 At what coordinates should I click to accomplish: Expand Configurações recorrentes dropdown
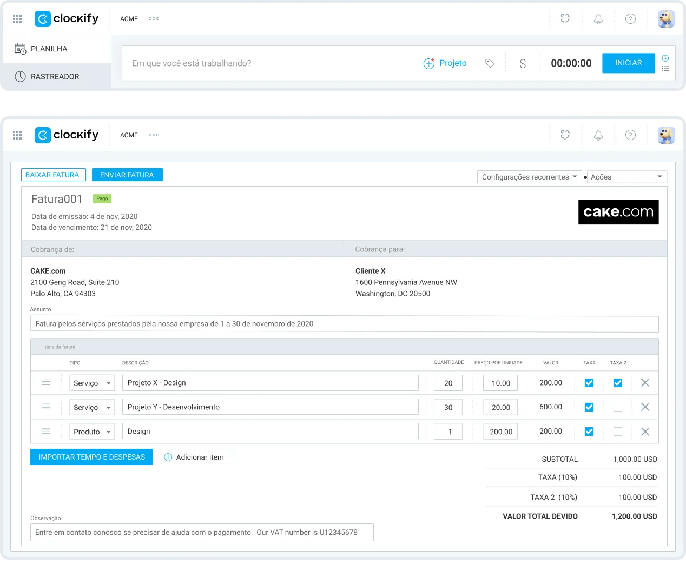click(x=529, y=176)
